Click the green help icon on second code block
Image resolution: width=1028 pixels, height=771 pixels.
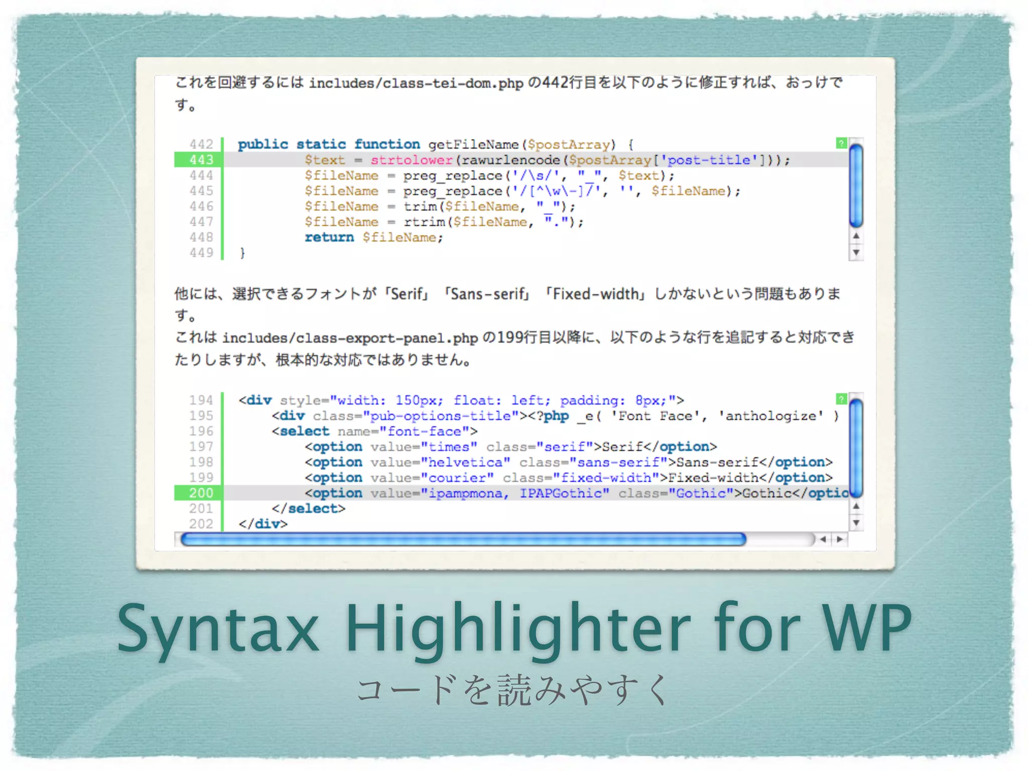(841, 400)
